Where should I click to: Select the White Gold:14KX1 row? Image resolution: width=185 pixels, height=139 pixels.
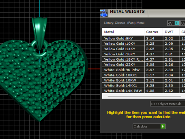click(143, 85)
